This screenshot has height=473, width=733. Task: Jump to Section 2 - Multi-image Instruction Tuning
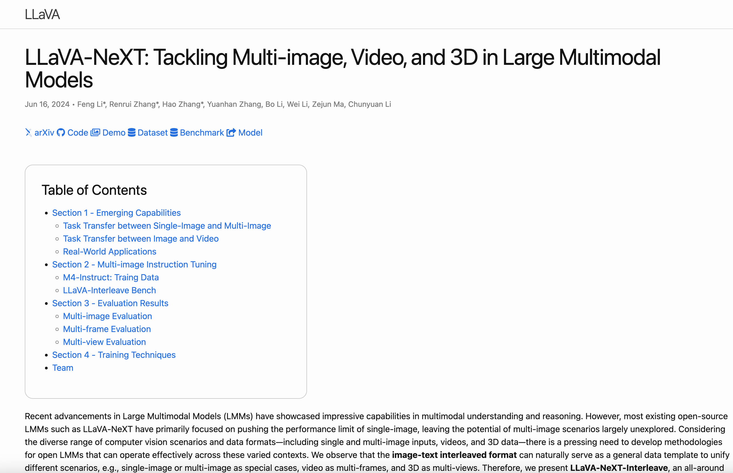coord(134,264)
